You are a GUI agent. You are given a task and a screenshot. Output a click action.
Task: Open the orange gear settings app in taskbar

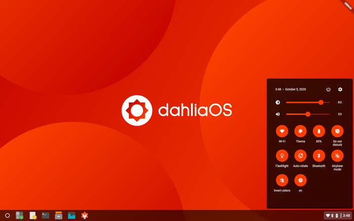tap(84, 215)
